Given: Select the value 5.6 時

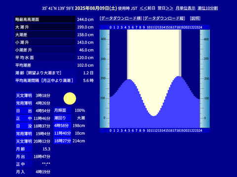Looking at the screenshot, I should pos(88,81).
